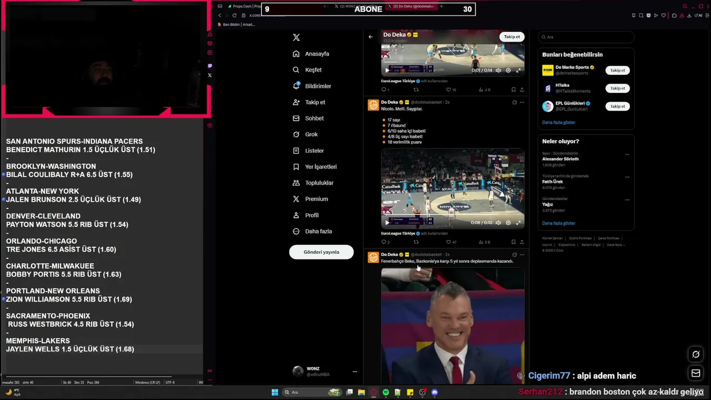Open Spotify from the taskbar
711x400 pixels.
[x=385, y=392]
